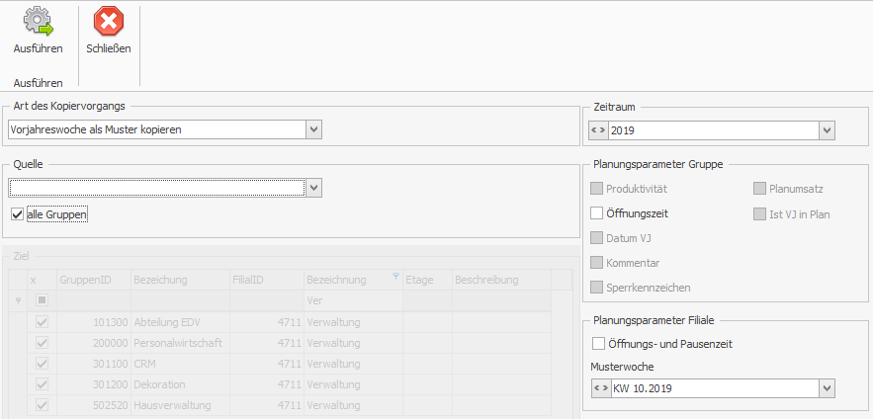Click the Zeitraum year stepper arrows
Viewport: 873px width, 419px height.
click(x=598, y=129)
